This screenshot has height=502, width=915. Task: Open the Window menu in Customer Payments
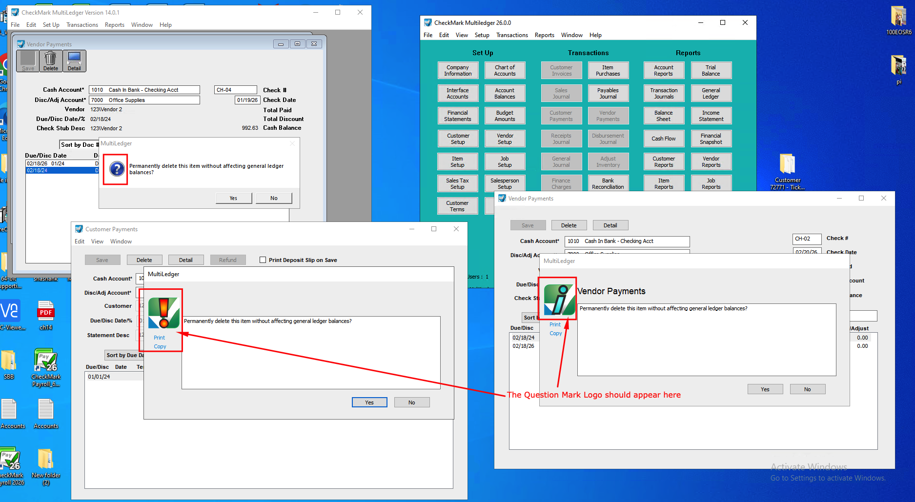121,241
